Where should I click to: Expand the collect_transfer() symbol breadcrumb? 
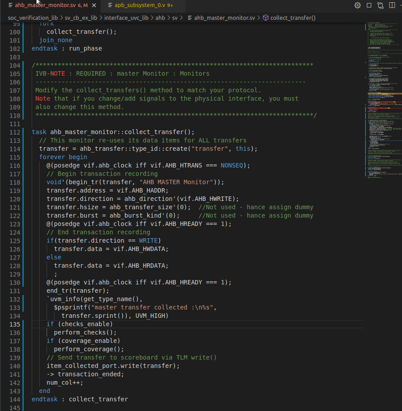click(x=292, y=18)
